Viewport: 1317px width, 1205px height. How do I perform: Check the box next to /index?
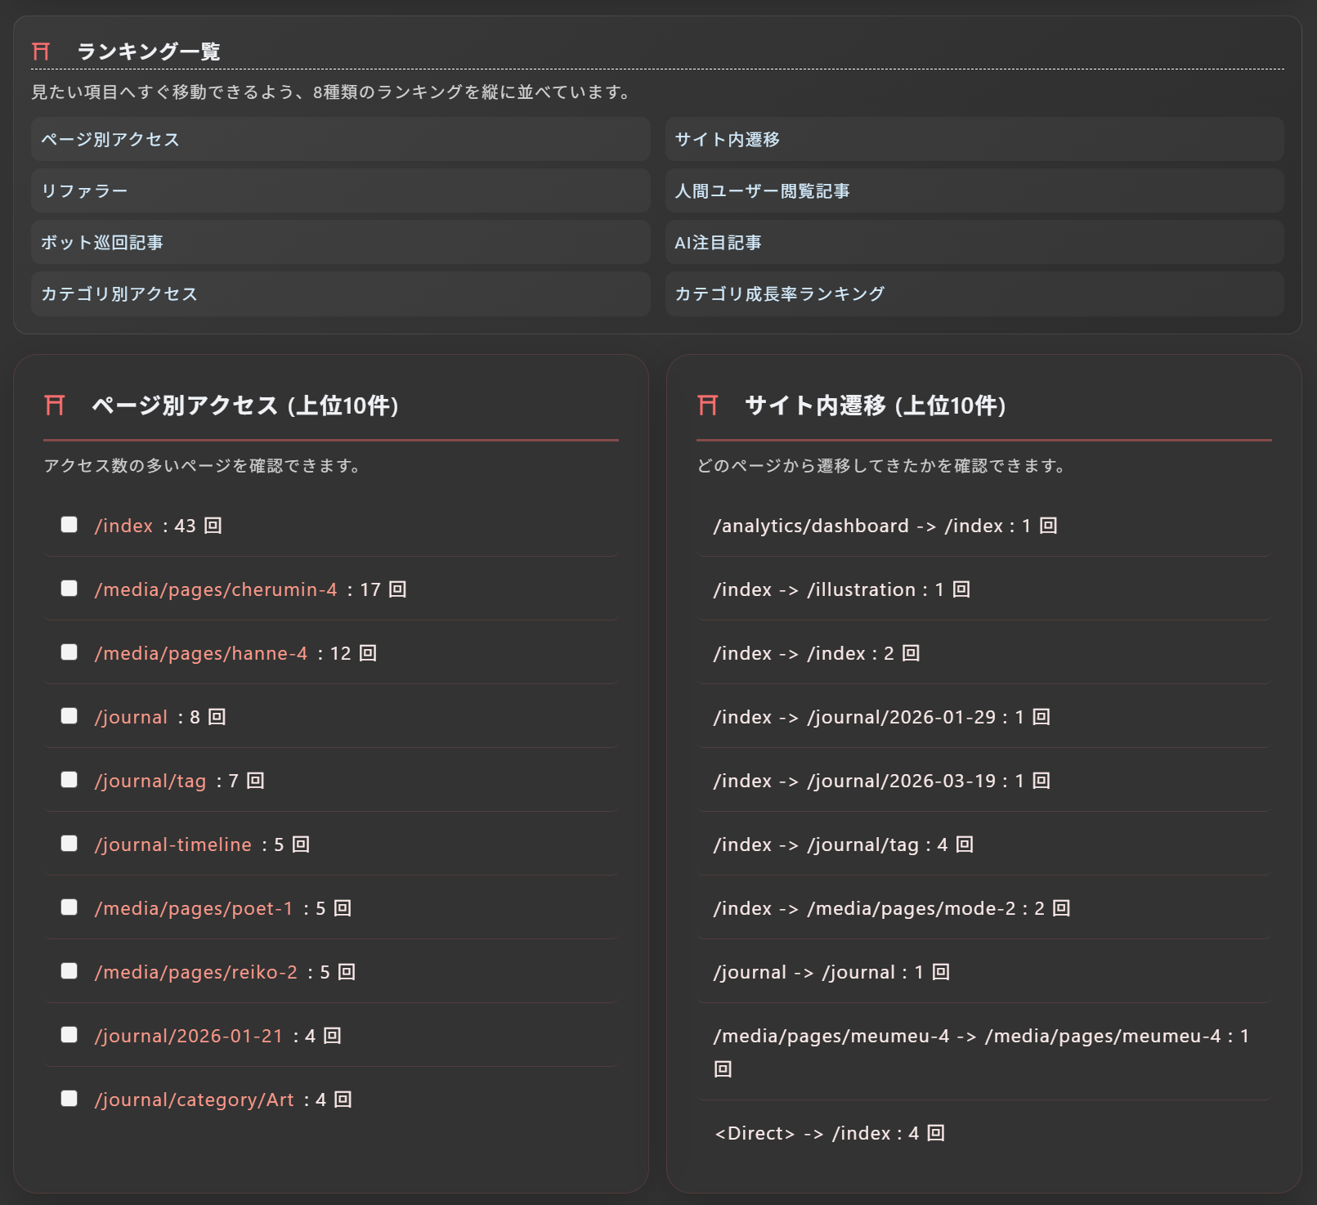coord(69,526)
